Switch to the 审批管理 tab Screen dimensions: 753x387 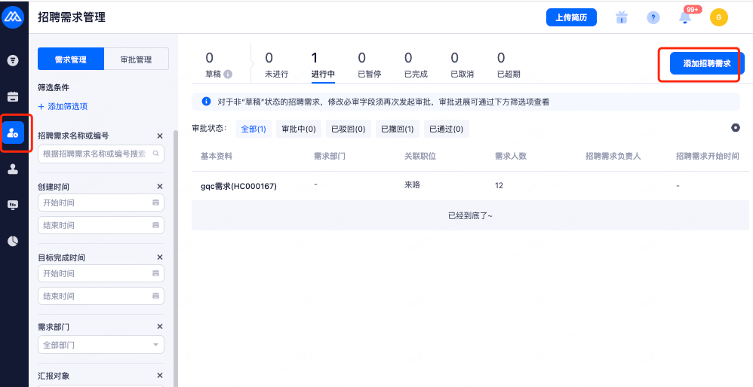coord(135,59)
